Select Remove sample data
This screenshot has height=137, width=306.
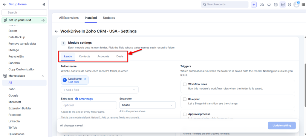22,44
